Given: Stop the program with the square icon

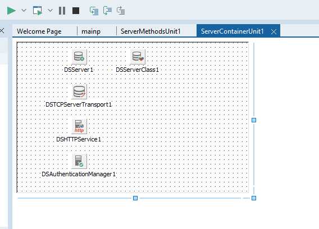Looking at the screenshot, I should (76, 11).
